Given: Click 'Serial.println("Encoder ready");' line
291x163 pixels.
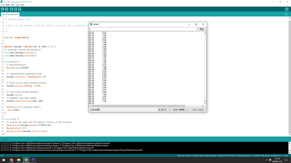Looking at the screenshot, I should 24,107.
